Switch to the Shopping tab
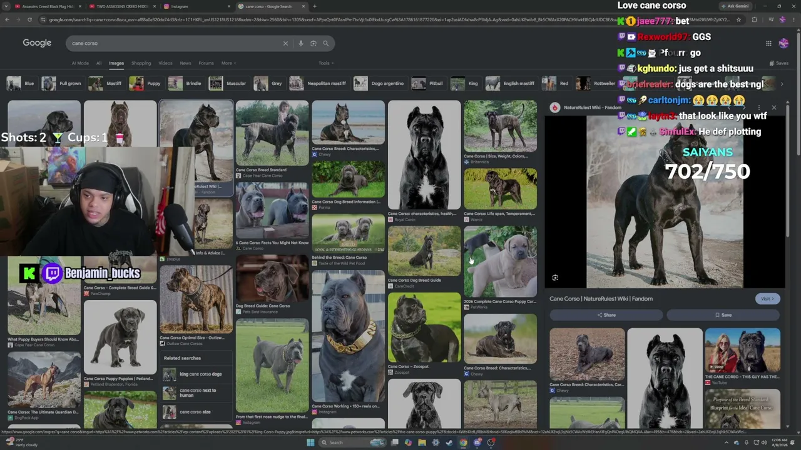This screenshot has width=801, height=450. pos(141,63)
